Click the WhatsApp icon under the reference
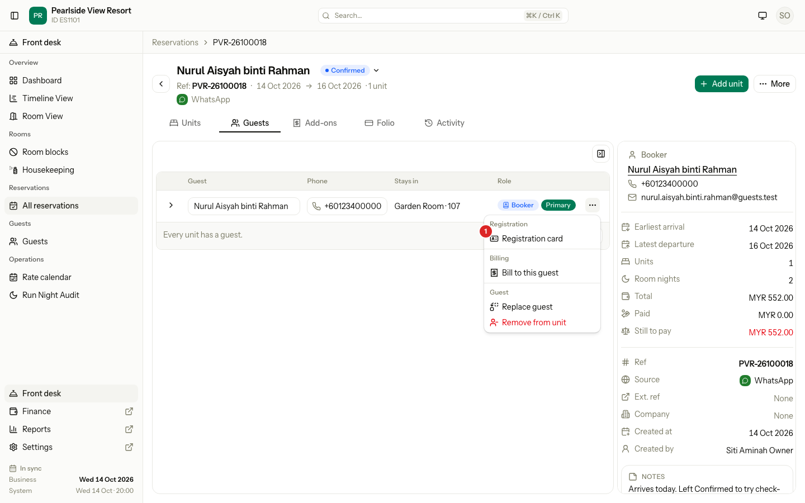The height and width of the screenshot is (503, 805). click(x=182, y=99)
